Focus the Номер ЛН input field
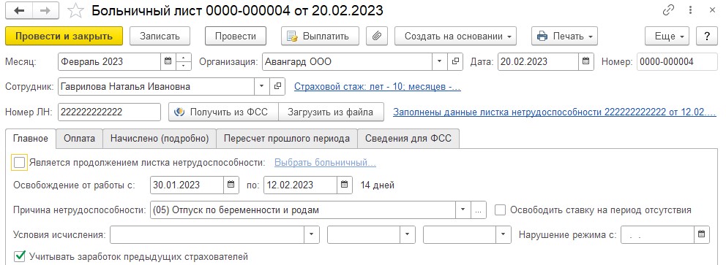726x265 pixels. (x=109, y=112)
